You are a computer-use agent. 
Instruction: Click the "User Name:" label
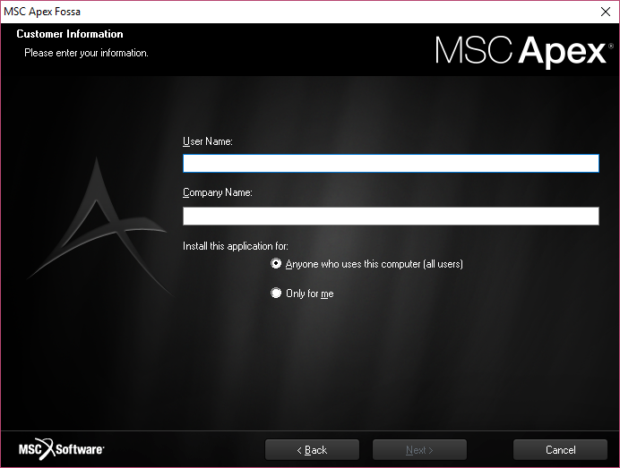[208, 141]
